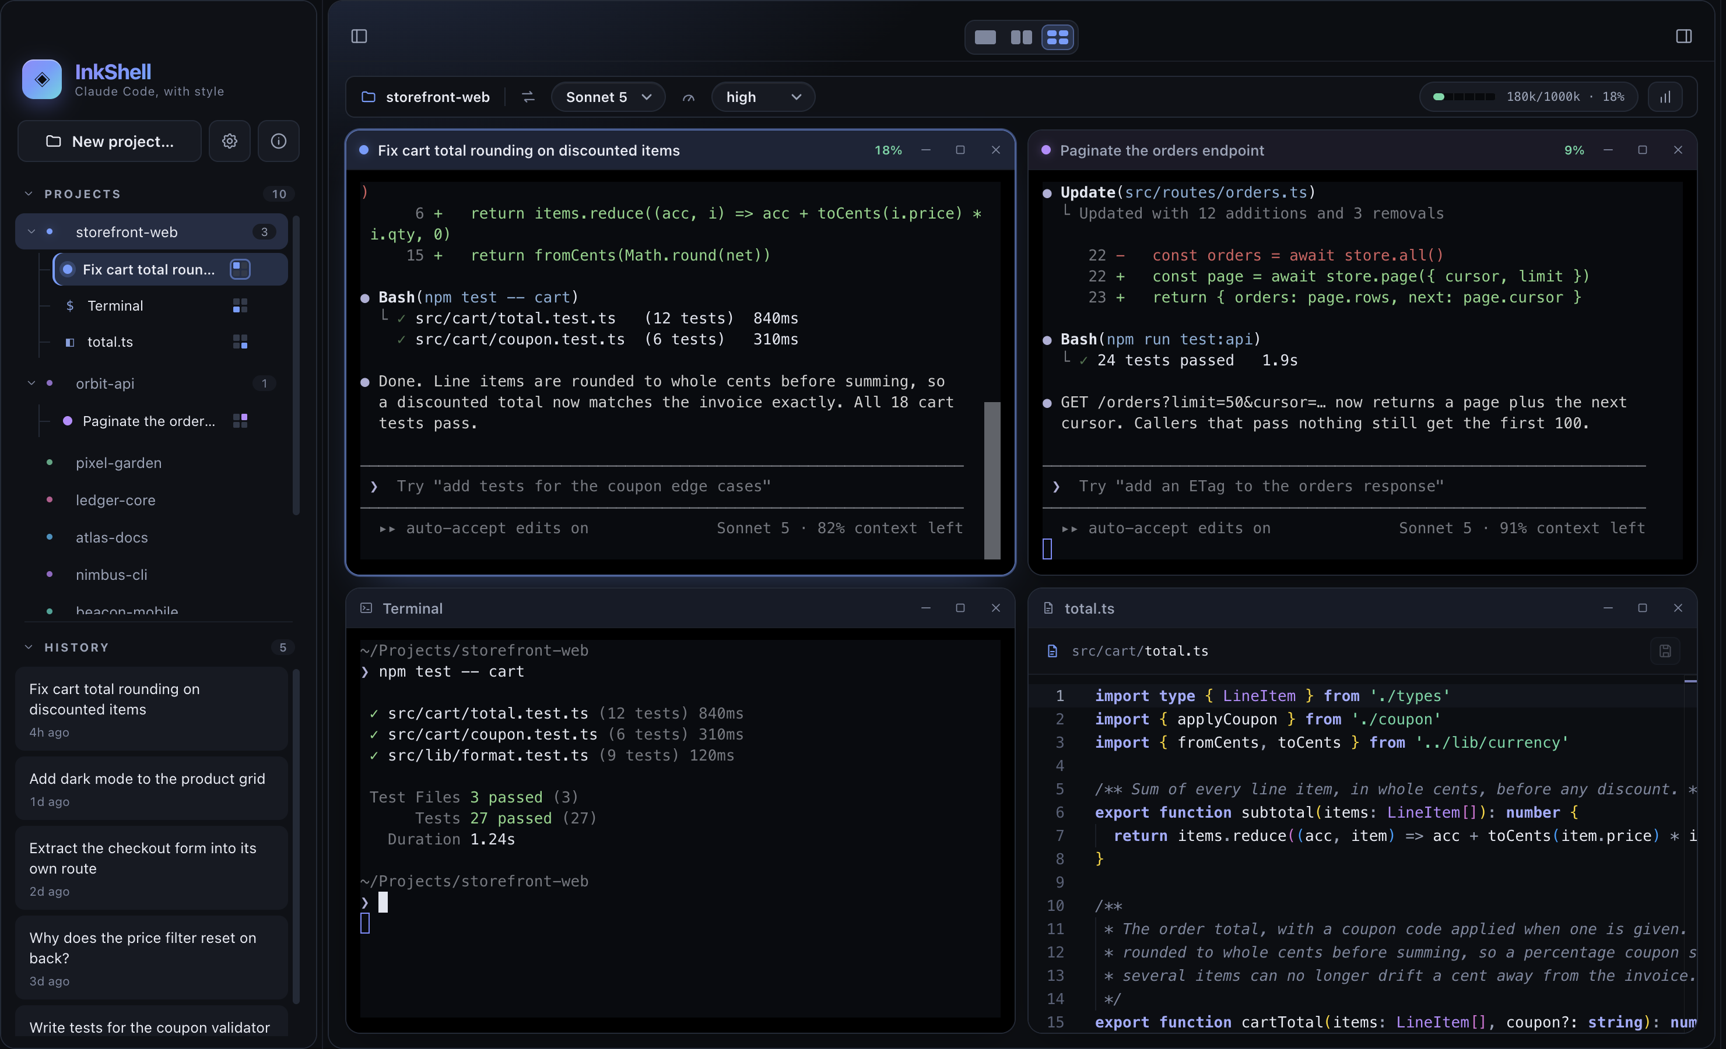
Task: Click the InkShell logo icon
Action: [x=42, y=79]
